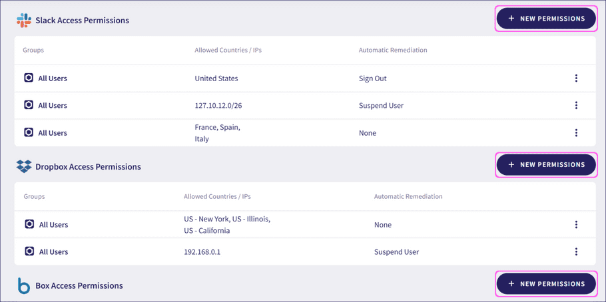This screenshot has width=606, height=302.
Task: Click the Slack Access Permissions heading
Action: tap(83, 21)
